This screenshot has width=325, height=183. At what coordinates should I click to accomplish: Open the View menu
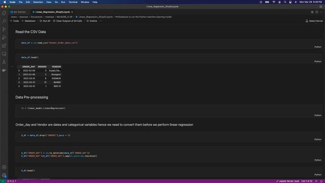pyautogui.click(x=49, y=2)
